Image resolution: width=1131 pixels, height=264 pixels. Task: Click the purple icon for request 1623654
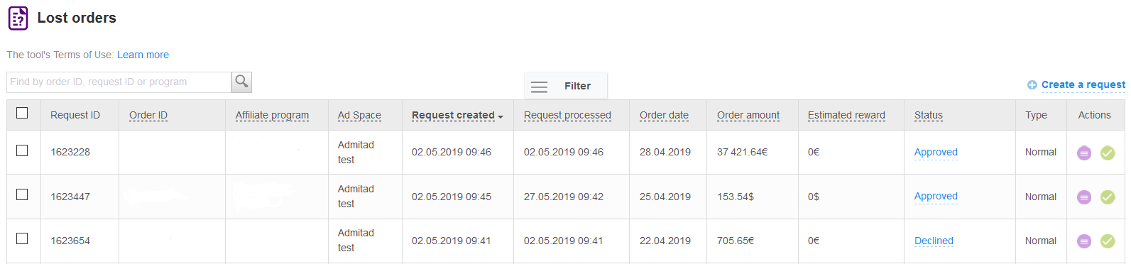1084,241
